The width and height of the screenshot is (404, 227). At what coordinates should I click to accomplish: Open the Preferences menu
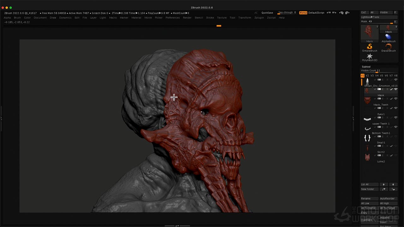pyautogui.click(x=172, y=18)
